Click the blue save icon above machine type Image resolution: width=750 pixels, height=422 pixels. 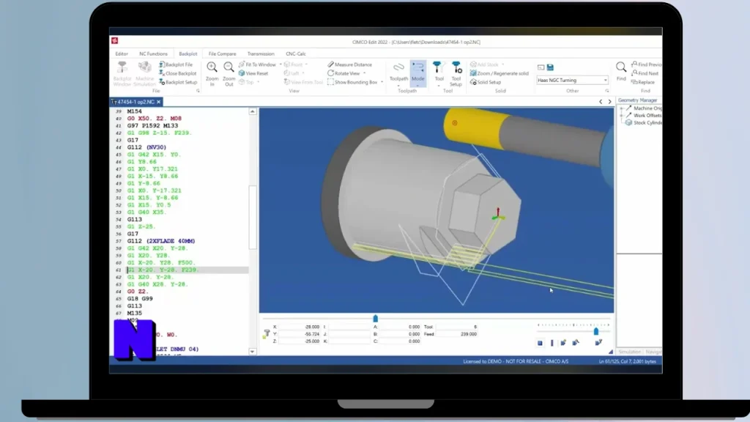(x=550, y=67)
